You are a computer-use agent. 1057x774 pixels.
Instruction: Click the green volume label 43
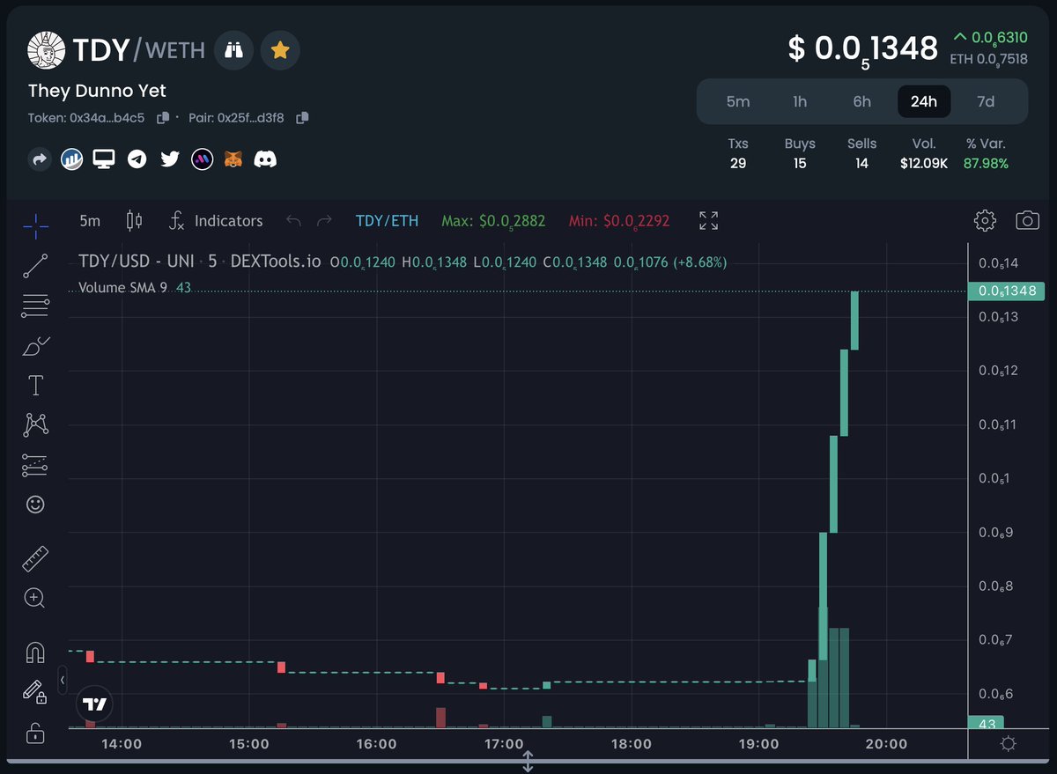tap(987, 724)
